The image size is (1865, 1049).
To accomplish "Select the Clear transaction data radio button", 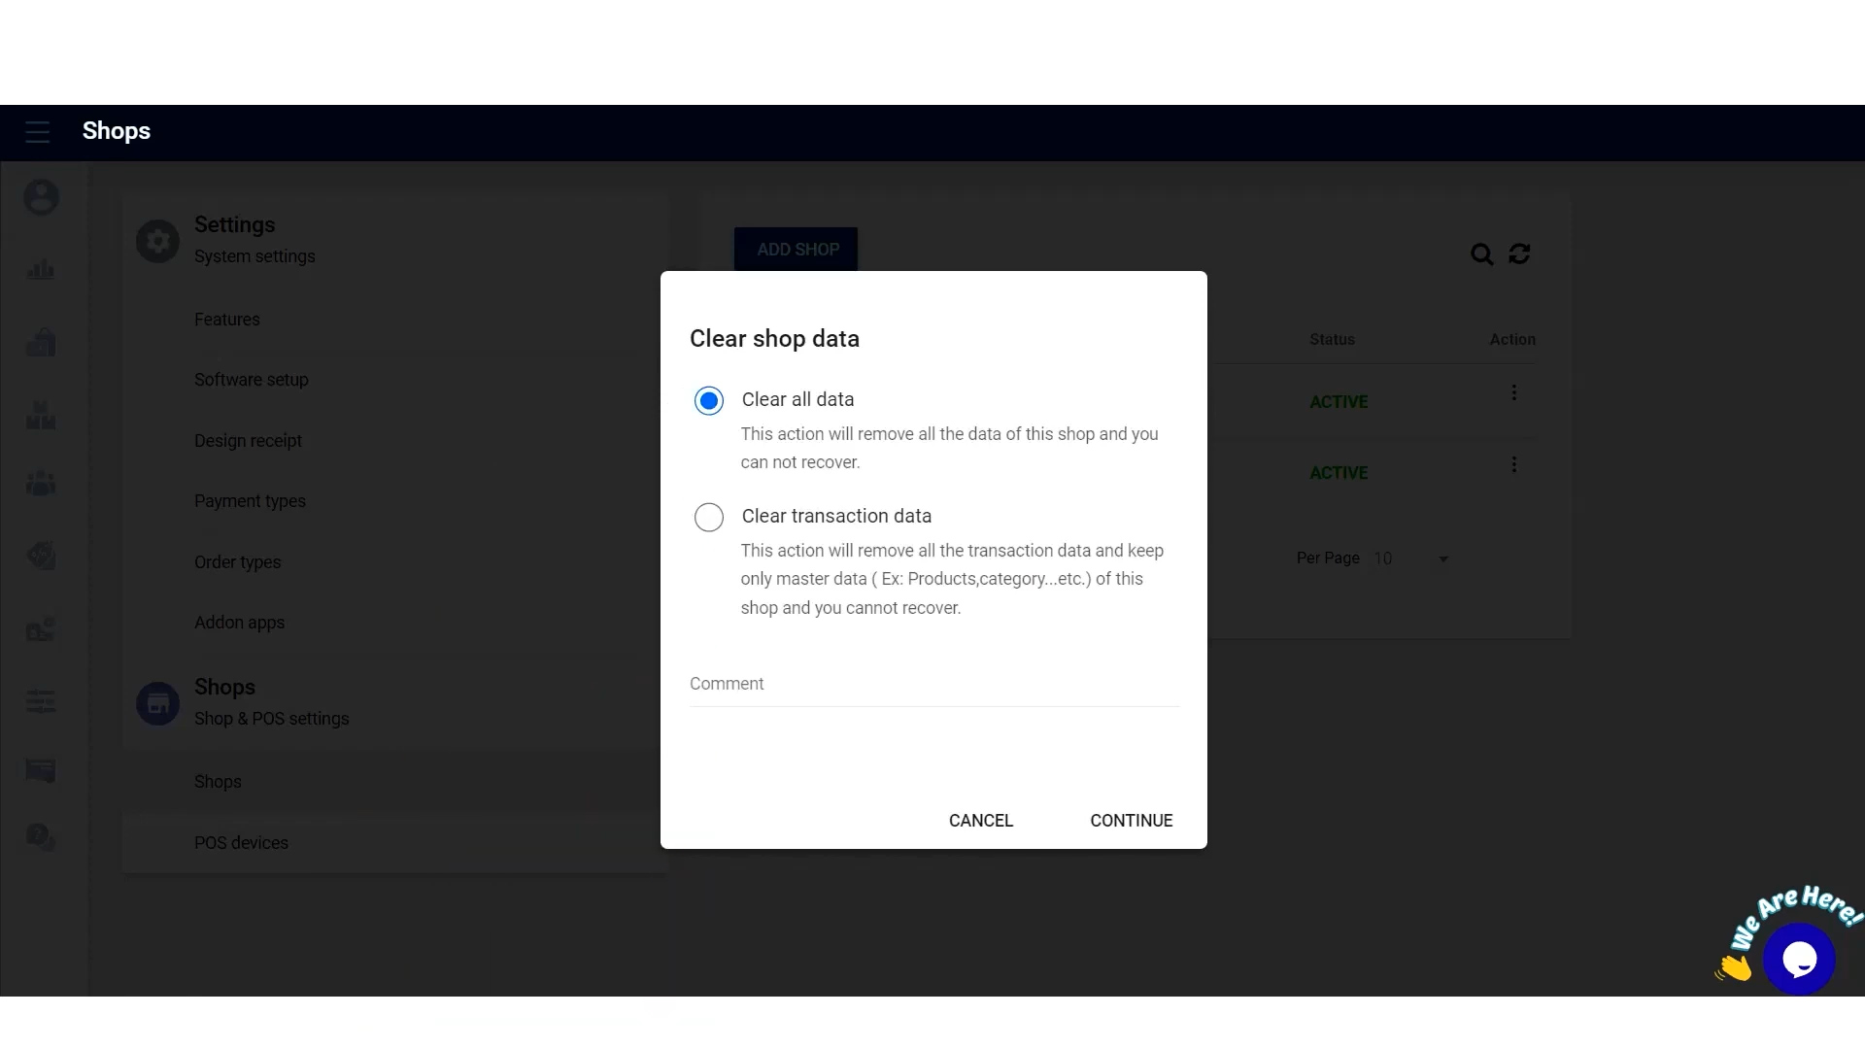I will point(709,517).
